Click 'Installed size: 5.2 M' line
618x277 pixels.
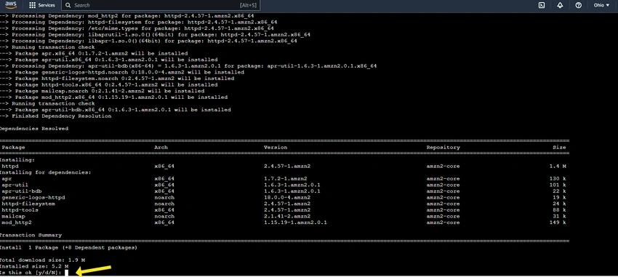coord(34,266)
